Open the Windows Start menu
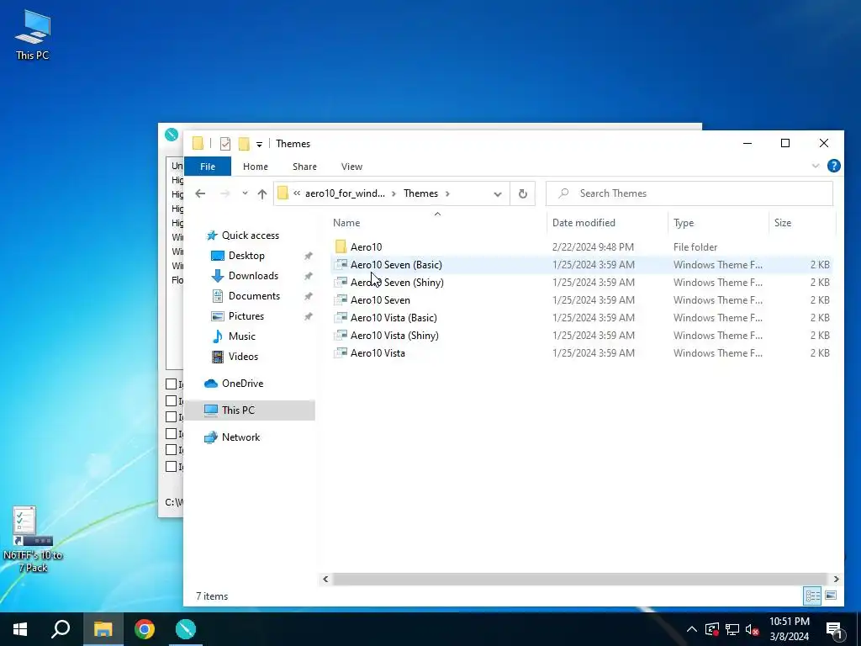Image resolution: width=861 pixels, height=646 pixels. (20, 629)
